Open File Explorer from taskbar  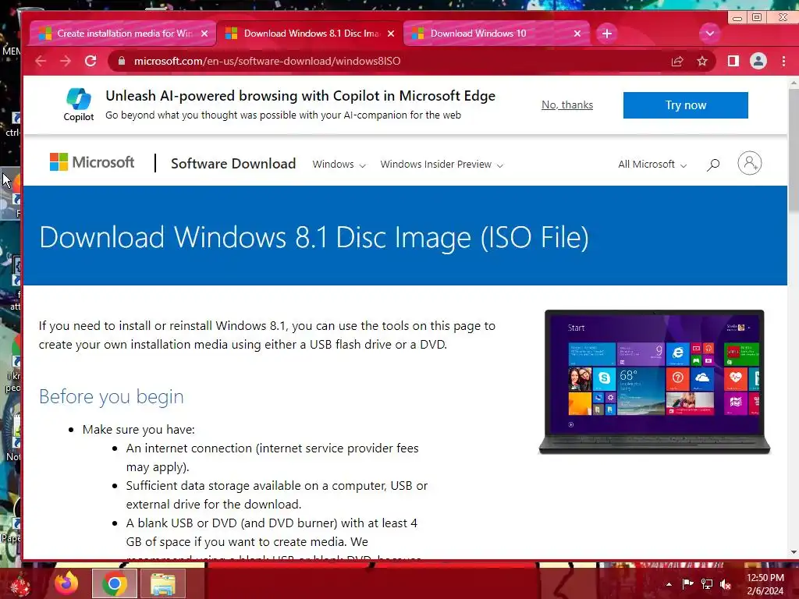tap(162, 583)
